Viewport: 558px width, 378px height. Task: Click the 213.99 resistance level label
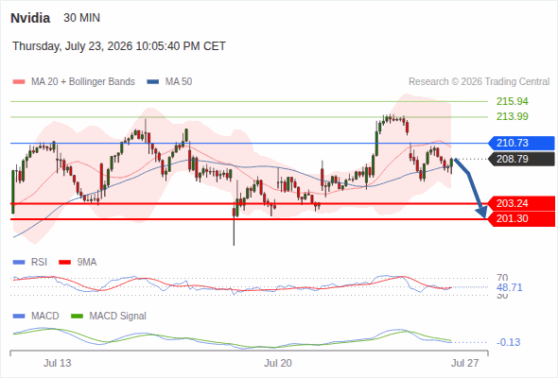[512, 116]
